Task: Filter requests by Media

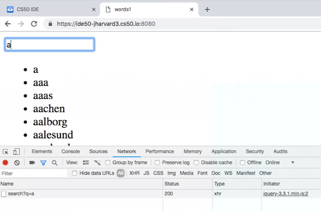Action: (x=187, y=173)
